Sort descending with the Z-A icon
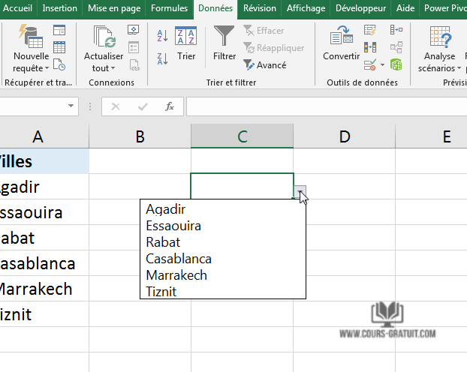This screenshot has height=372, width=467. [x=162, y=56]
